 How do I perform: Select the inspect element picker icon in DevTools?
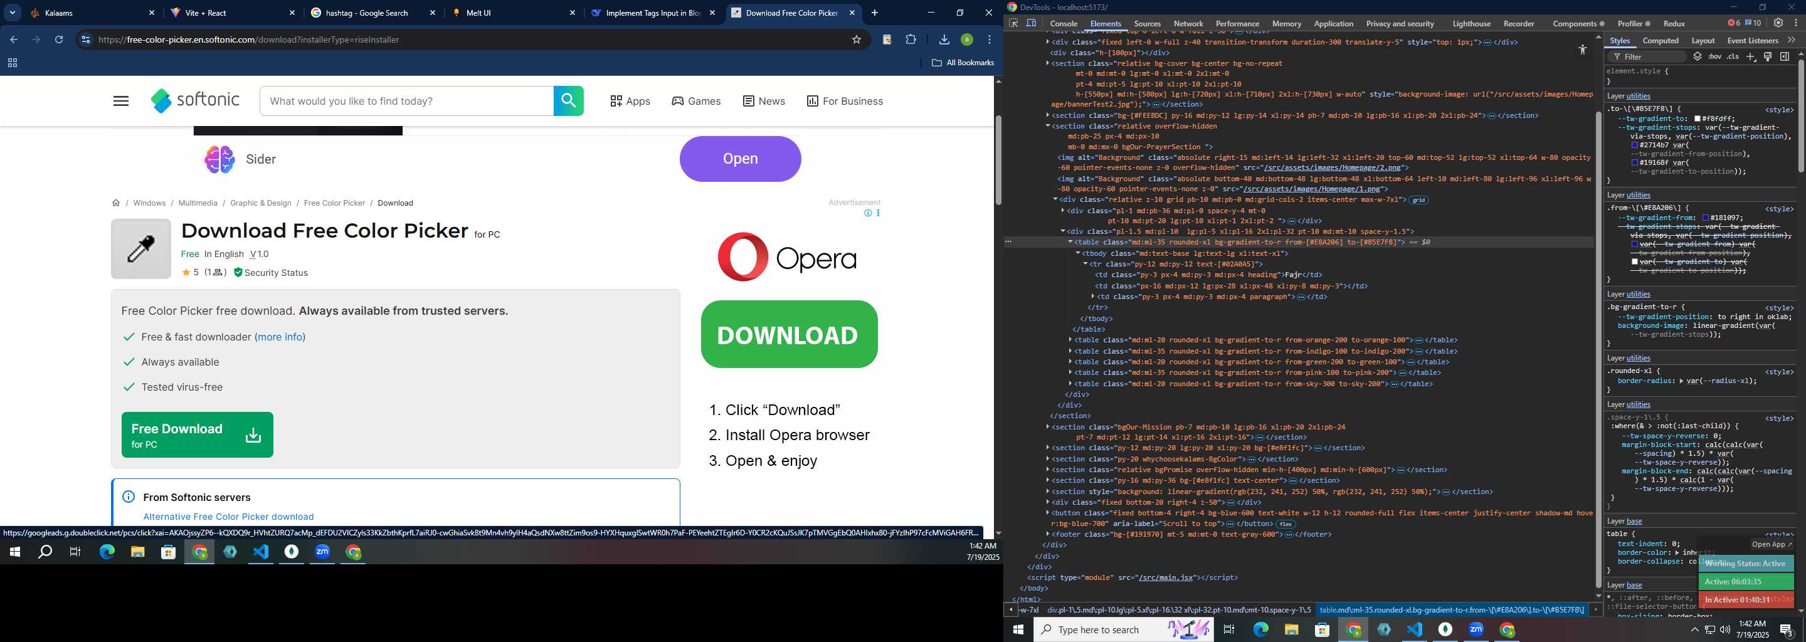click(x=1013, y=23)
